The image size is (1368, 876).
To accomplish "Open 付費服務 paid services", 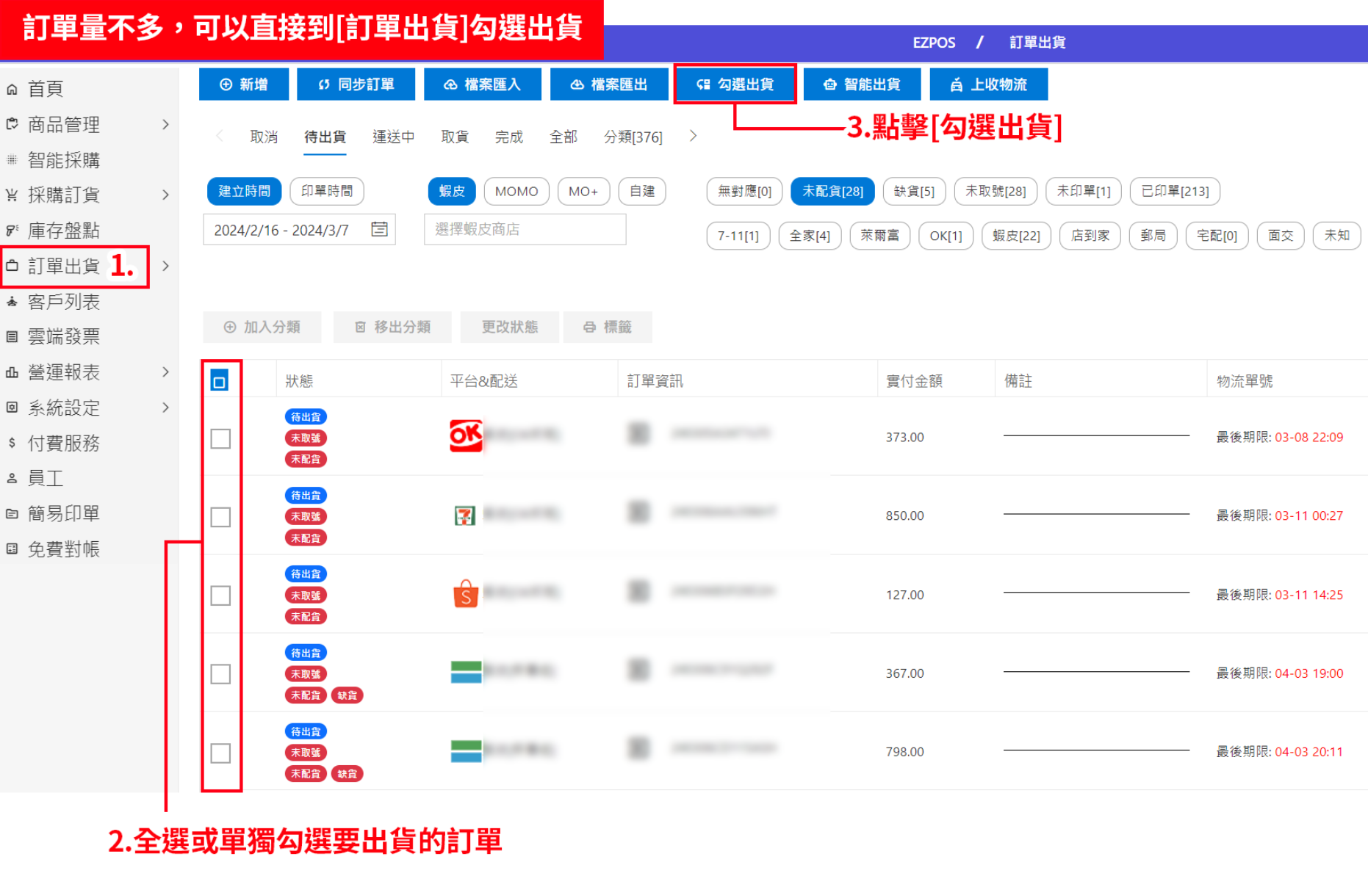I will (x=63, y=443).
